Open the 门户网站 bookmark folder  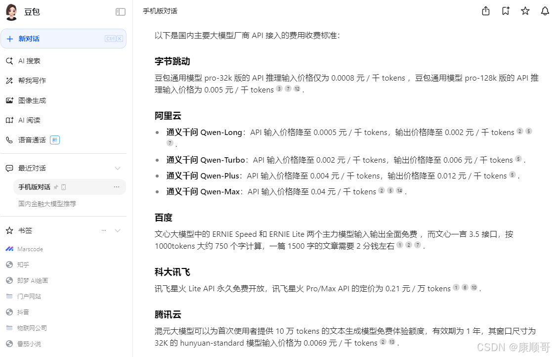pyautogui.click(x=24, y=297)
